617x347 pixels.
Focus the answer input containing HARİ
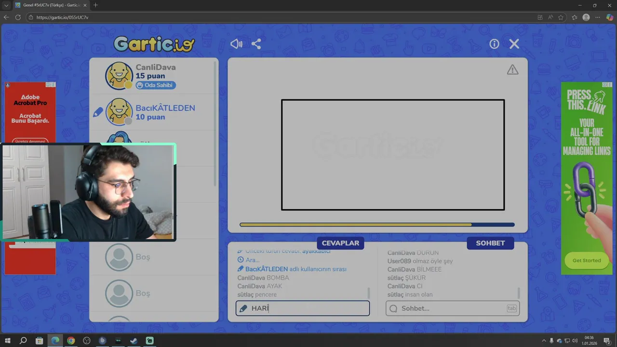point(303,308)
